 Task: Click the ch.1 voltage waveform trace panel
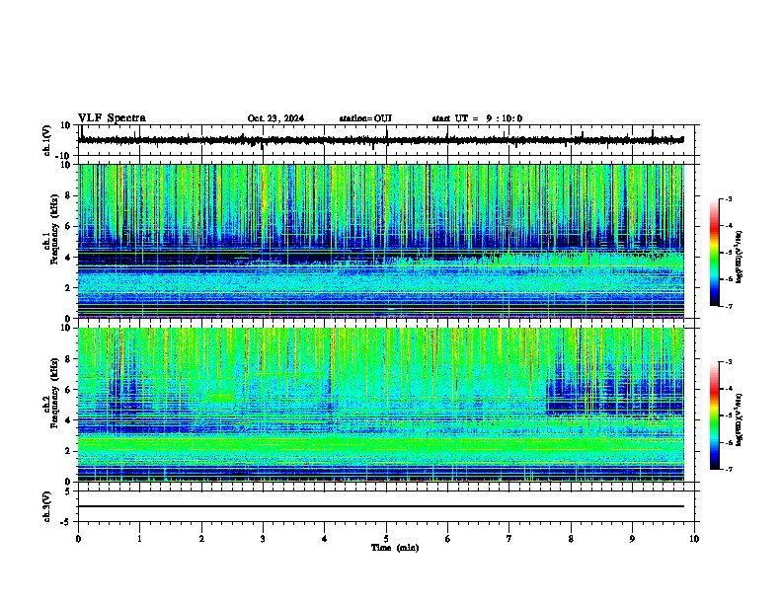[x=388, y=140]
